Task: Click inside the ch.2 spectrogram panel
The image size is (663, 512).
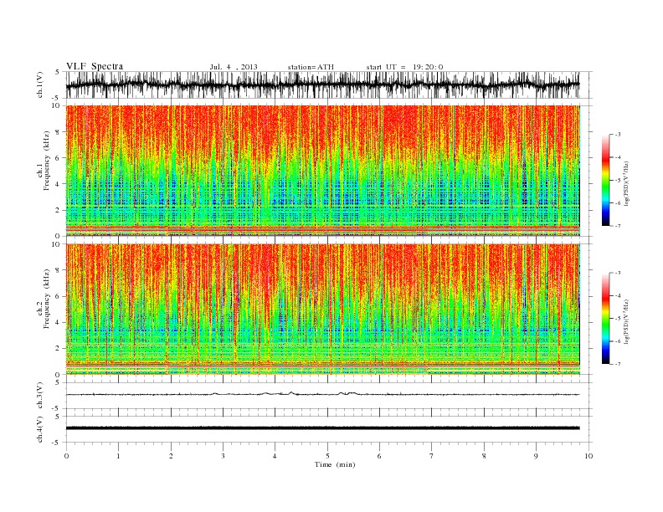Action: click(x=323, y=310)
